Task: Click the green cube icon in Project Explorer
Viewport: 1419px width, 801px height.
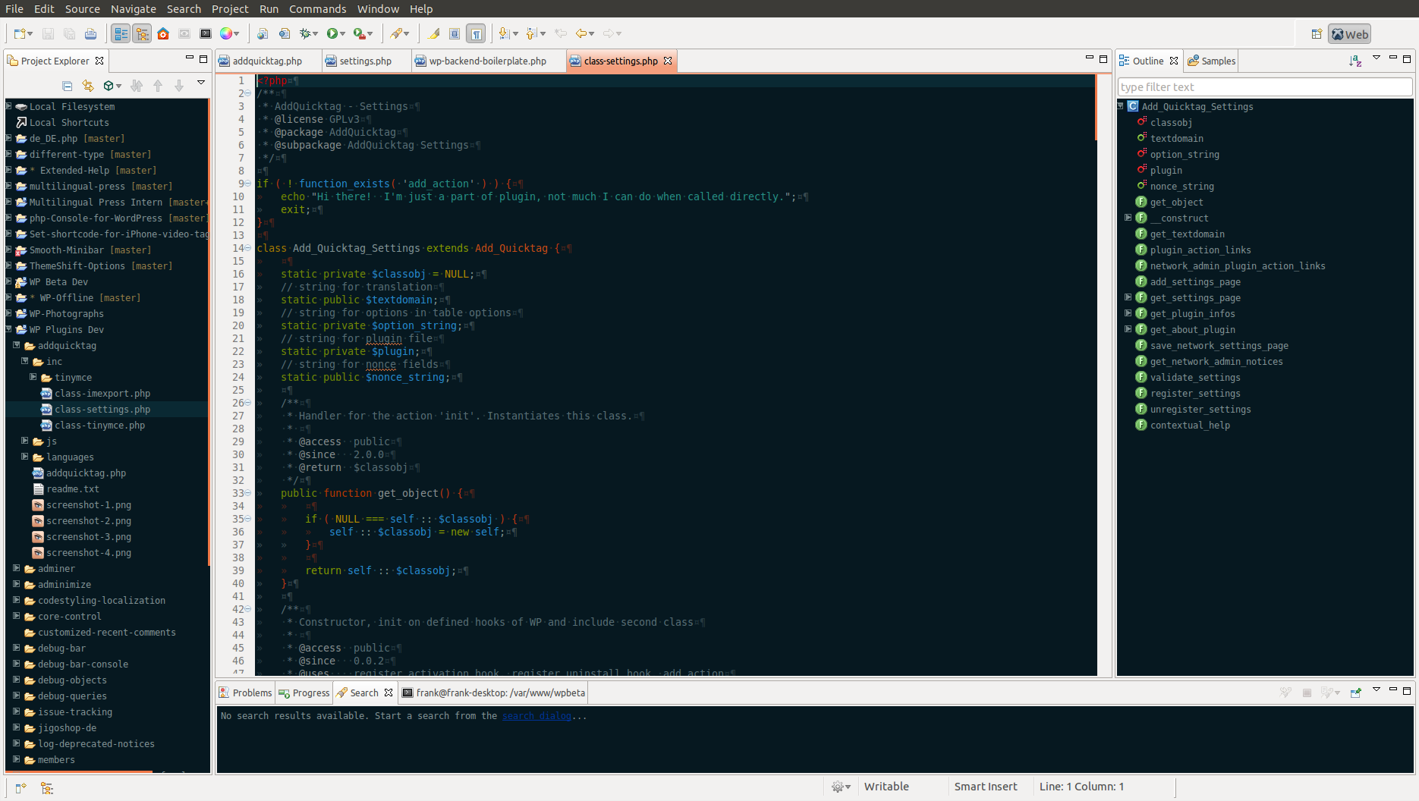Action: (109, 86)
